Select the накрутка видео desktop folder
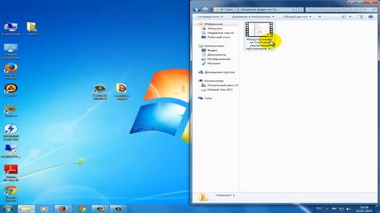 pos(122,91)
